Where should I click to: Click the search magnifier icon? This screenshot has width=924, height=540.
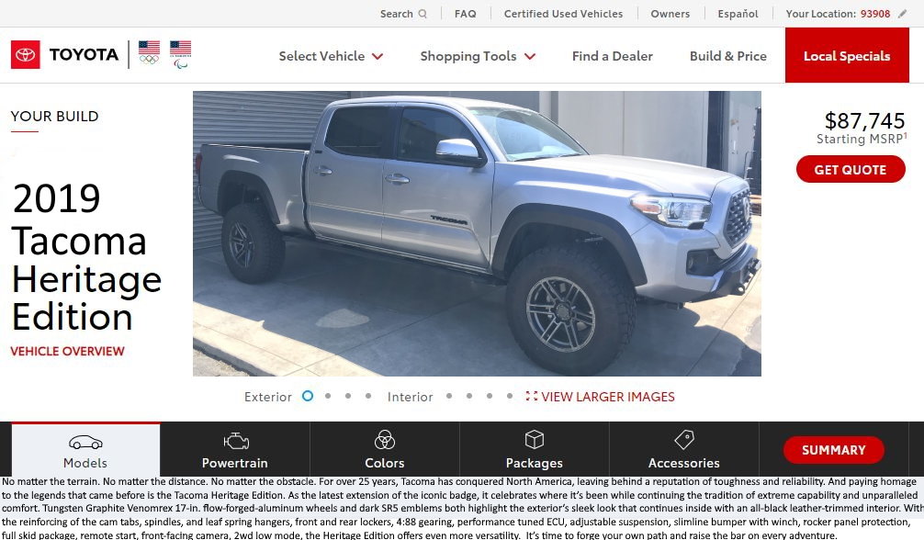click(423, 14)
